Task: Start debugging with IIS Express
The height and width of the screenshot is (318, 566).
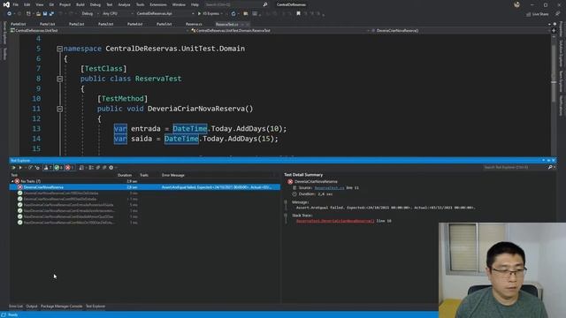Action: coord(209,14)
